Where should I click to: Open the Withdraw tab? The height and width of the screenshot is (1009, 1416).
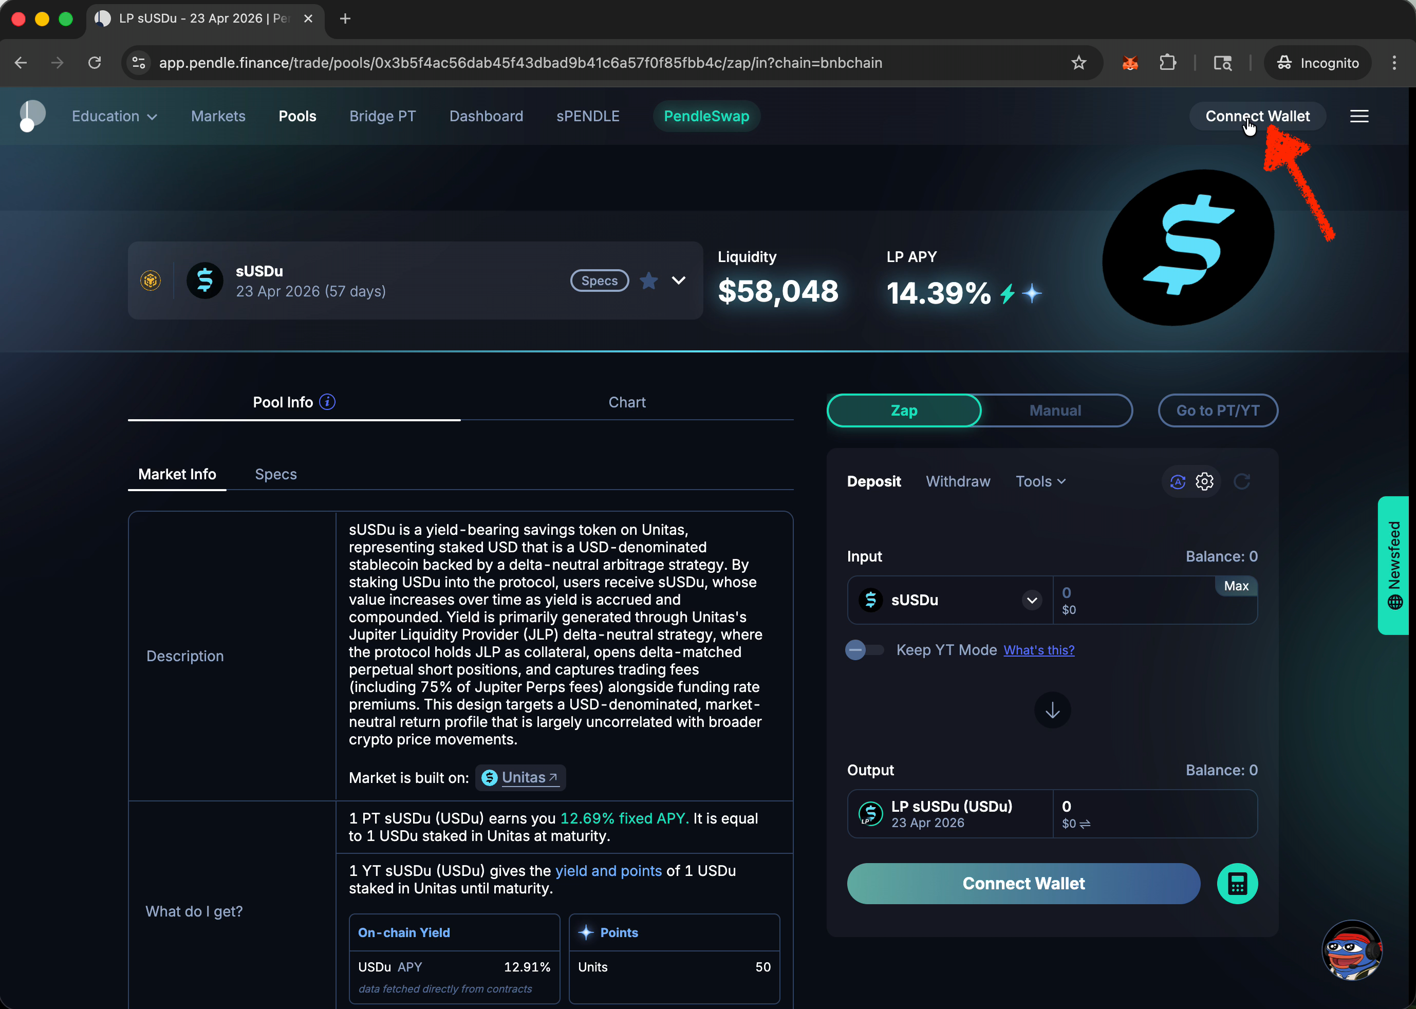pyautogui.click(x=958, y=481)
